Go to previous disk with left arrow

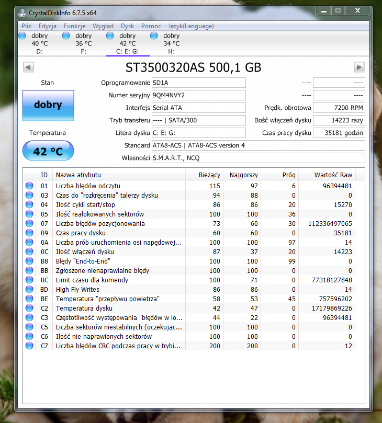coord(28,67)
